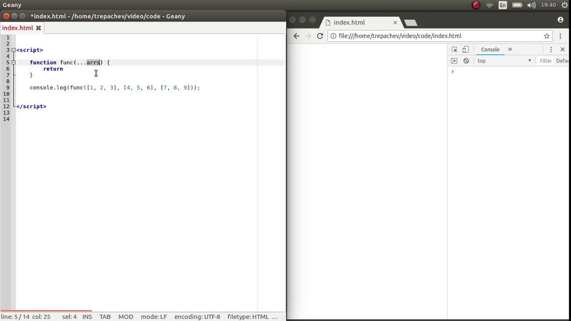Focus the Chrome address bar URL
Viewport: 571px width, 321px height.
[x=400, y=36]
